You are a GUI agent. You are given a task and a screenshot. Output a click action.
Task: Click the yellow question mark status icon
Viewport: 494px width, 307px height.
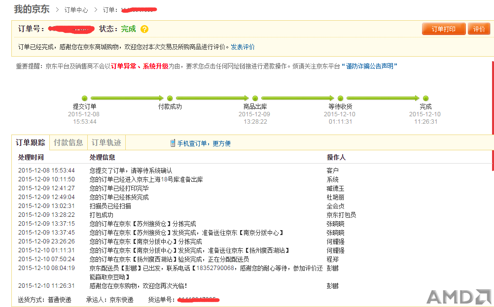144,29
